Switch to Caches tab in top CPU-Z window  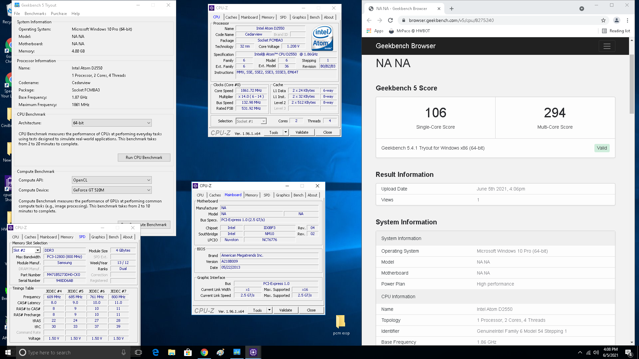pos(231,17)
